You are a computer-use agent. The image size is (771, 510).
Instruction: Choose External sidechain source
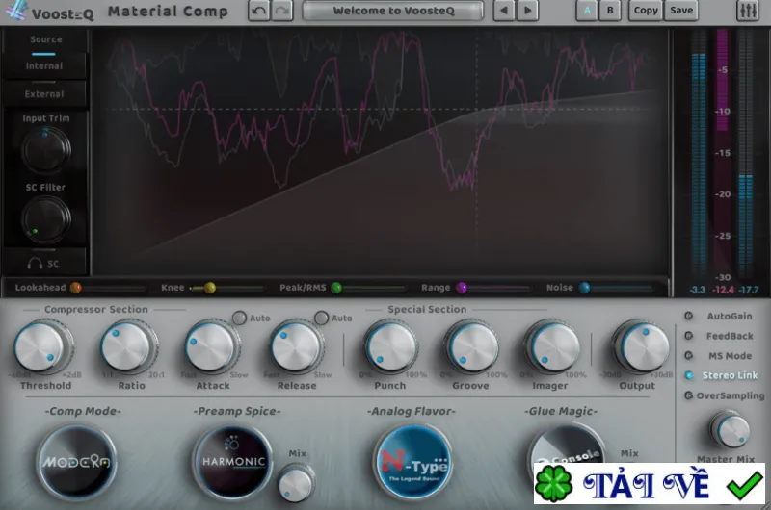point(44,93)
